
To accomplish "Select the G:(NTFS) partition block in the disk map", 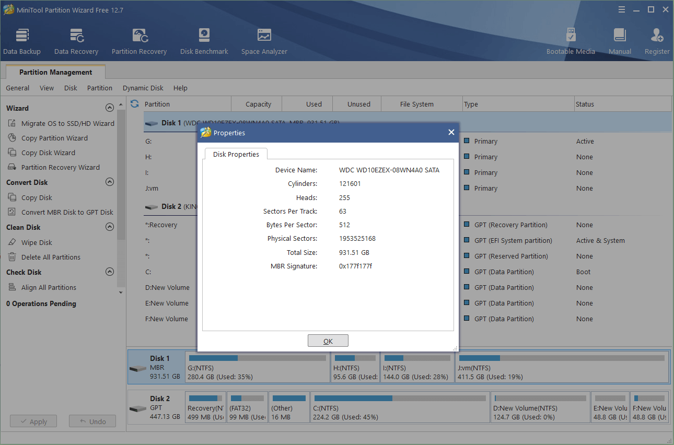I will pos(257,367).
